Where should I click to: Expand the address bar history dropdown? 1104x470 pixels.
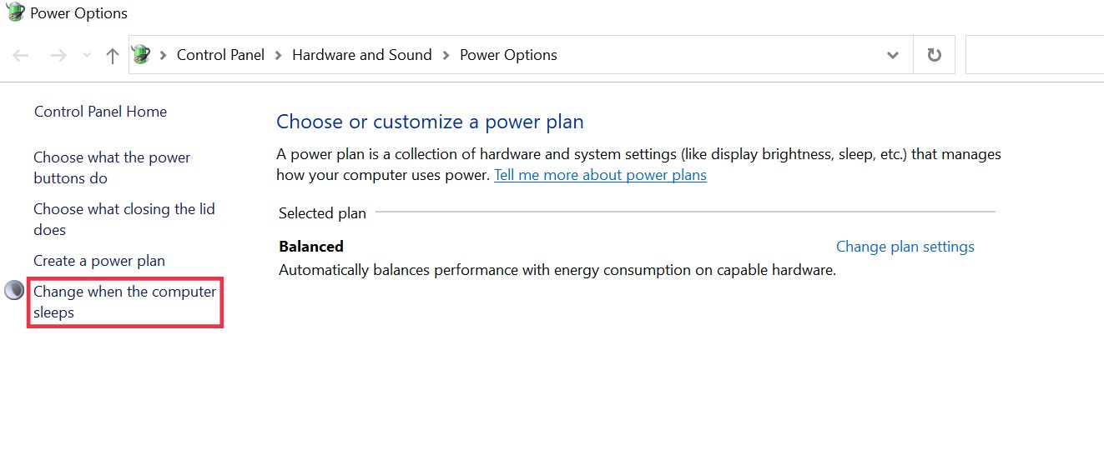tap(893, 55)
